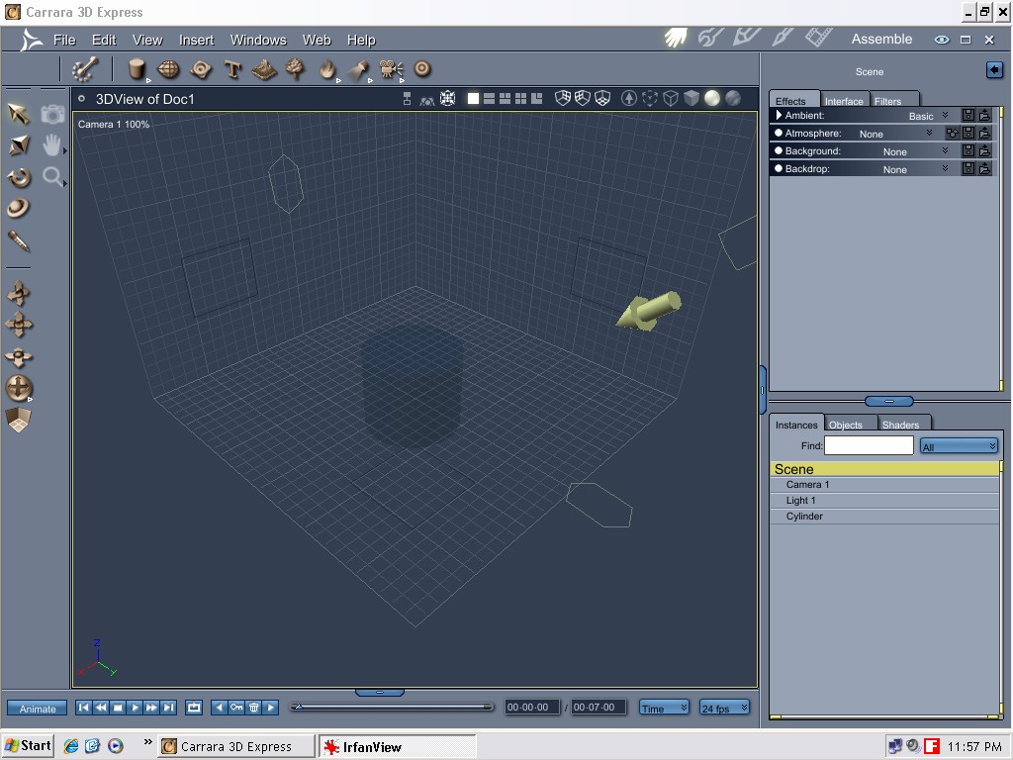Pick the rotate tool in the left toolbar
The image size is (1013, 760).
tap(19, 177)
